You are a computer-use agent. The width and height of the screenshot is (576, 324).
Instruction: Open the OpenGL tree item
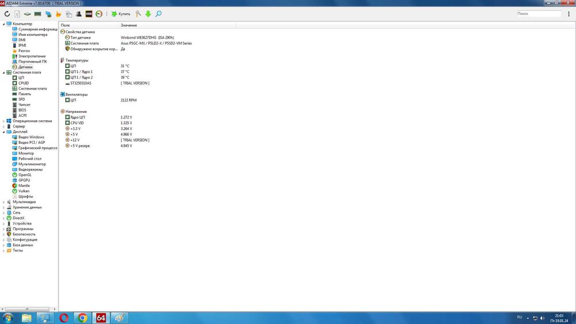click(x=25, y=175)
